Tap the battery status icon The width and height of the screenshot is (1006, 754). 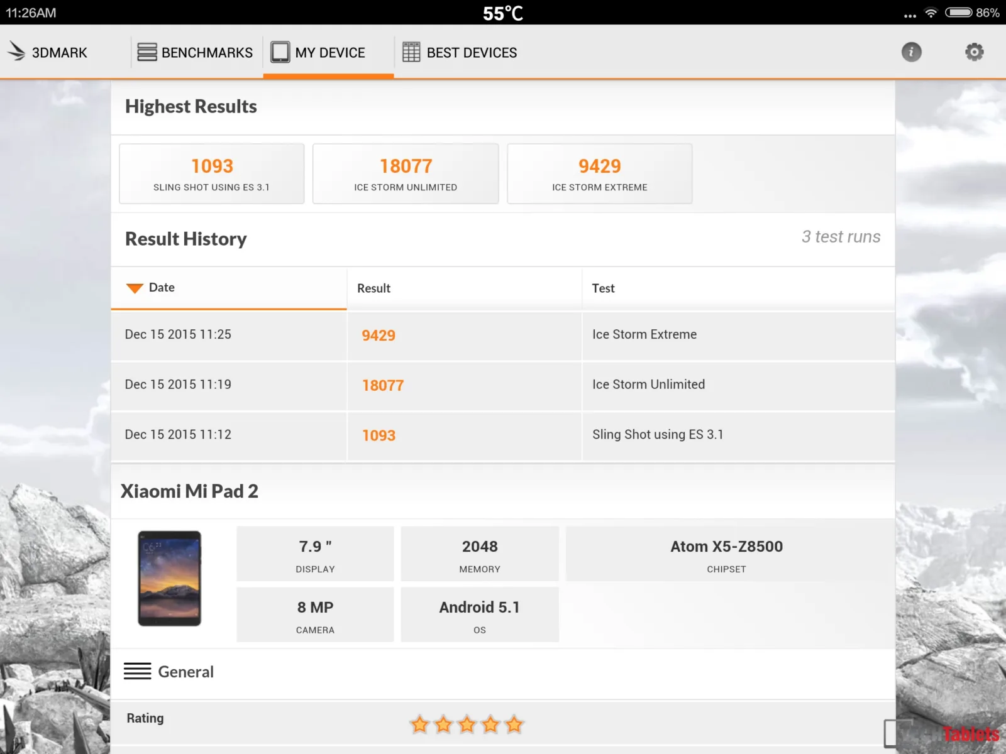[959, 13]
